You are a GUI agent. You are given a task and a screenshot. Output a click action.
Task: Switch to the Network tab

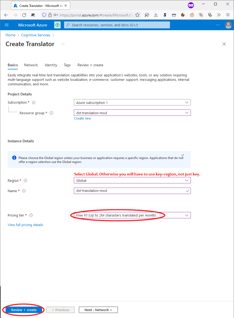tap(31, 65)
